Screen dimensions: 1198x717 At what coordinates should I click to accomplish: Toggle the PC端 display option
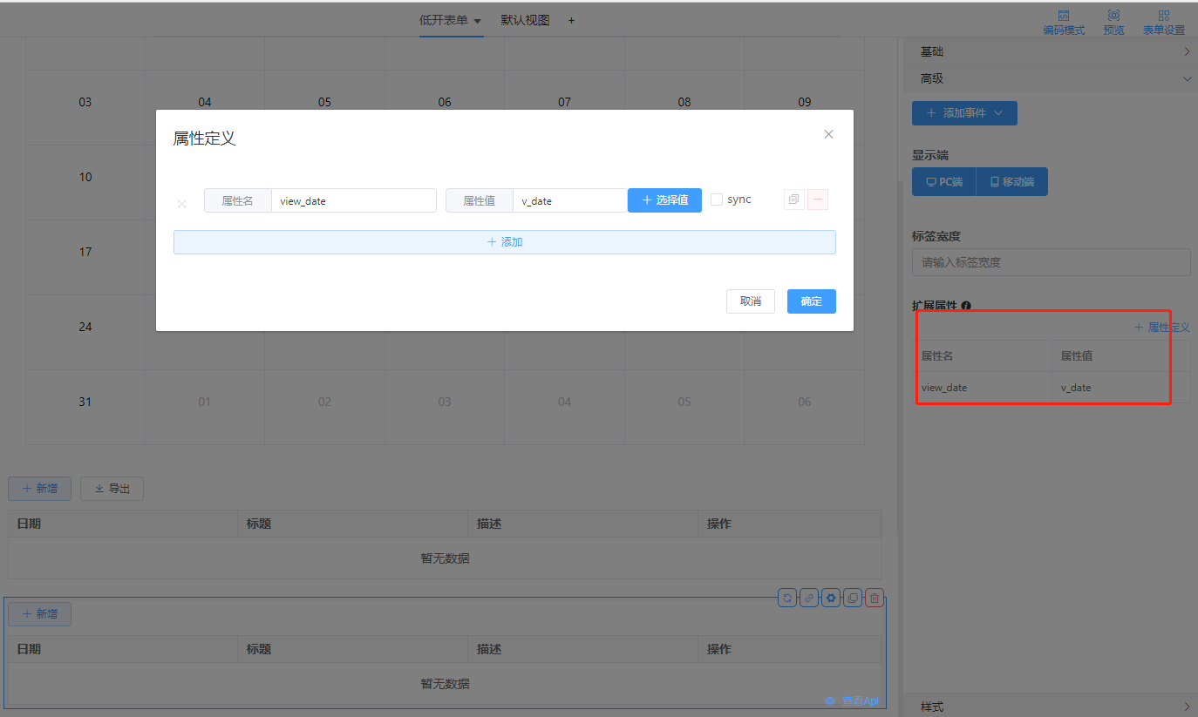point(943,182)
